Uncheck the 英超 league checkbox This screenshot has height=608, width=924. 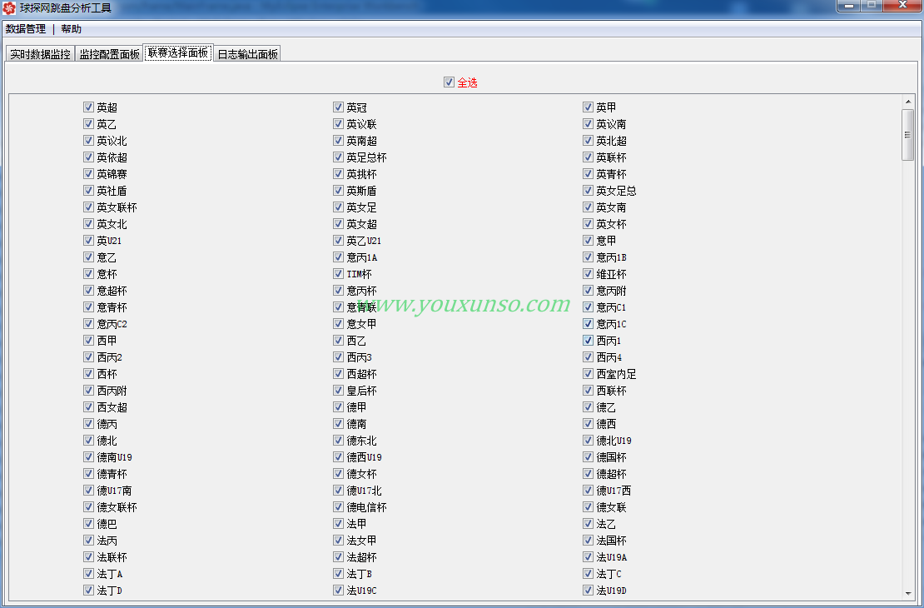[x=88, y=107]
